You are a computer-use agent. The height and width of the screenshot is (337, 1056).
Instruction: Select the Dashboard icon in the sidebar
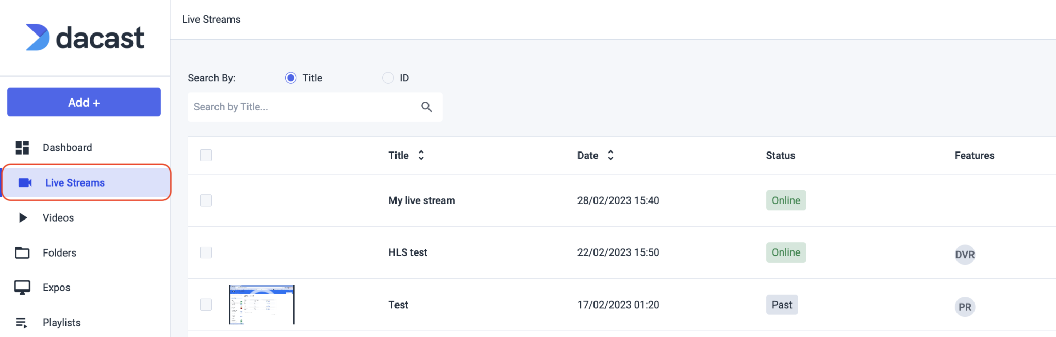pyautogui.click(x=22, y=148)
